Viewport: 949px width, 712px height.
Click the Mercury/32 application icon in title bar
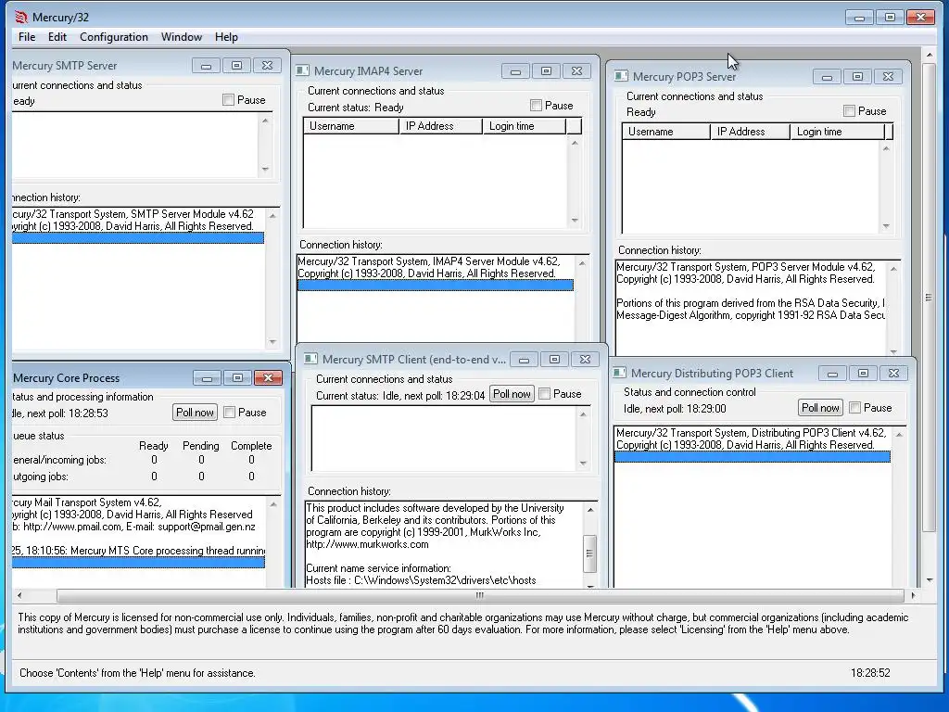[x=20, y=17]
